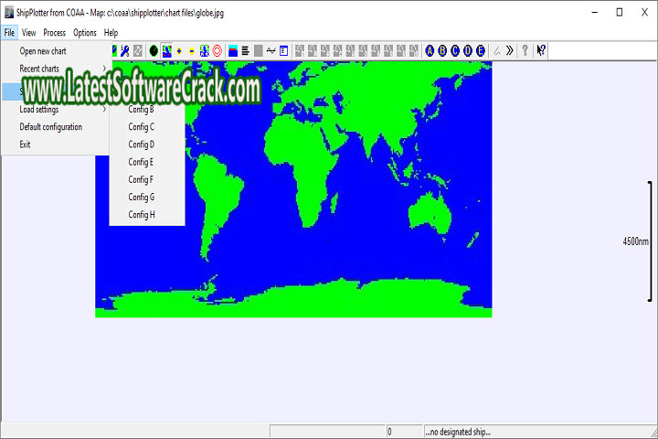This screenshot has width=658, height=439.
Task: Open the wrench and info setup icon
Action: click(124, 51)
